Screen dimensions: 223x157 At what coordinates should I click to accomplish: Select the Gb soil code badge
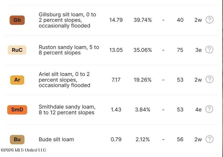(17, 20)
